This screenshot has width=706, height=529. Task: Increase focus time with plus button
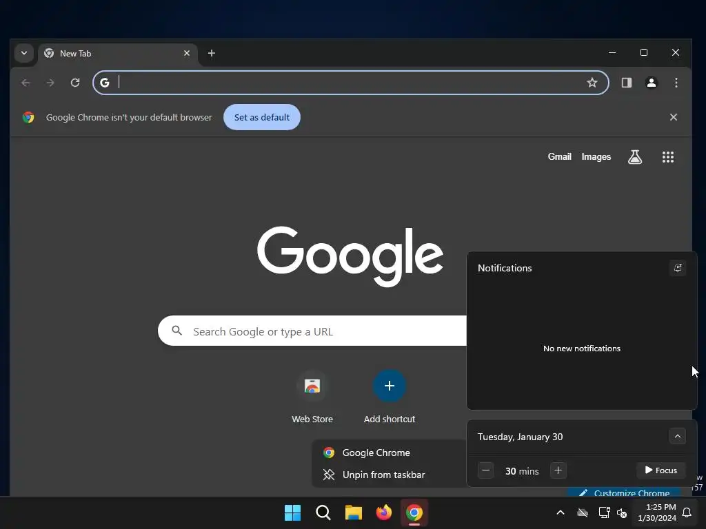[558, 470]
